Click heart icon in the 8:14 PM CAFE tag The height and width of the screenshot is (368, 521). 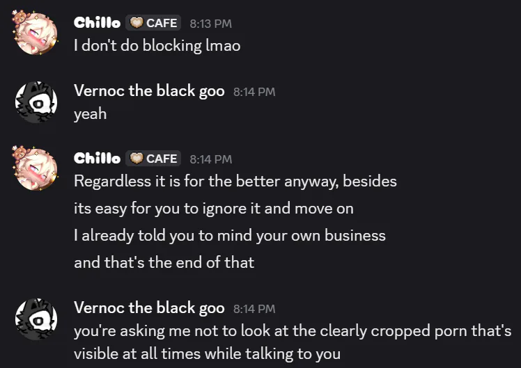tap(137, 159)
